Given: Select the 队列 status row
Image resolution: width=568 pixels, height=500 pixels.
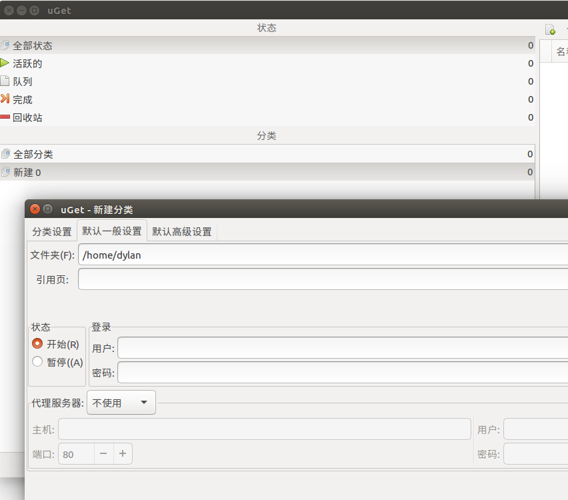Looking at the screenshot, I should pyautogui.click(x=267, y=81).
